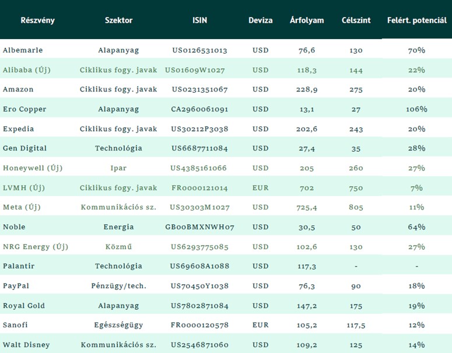The image size is (452, 353).
Task: Click the Felért. potenciál header
Action: point(417,20)
